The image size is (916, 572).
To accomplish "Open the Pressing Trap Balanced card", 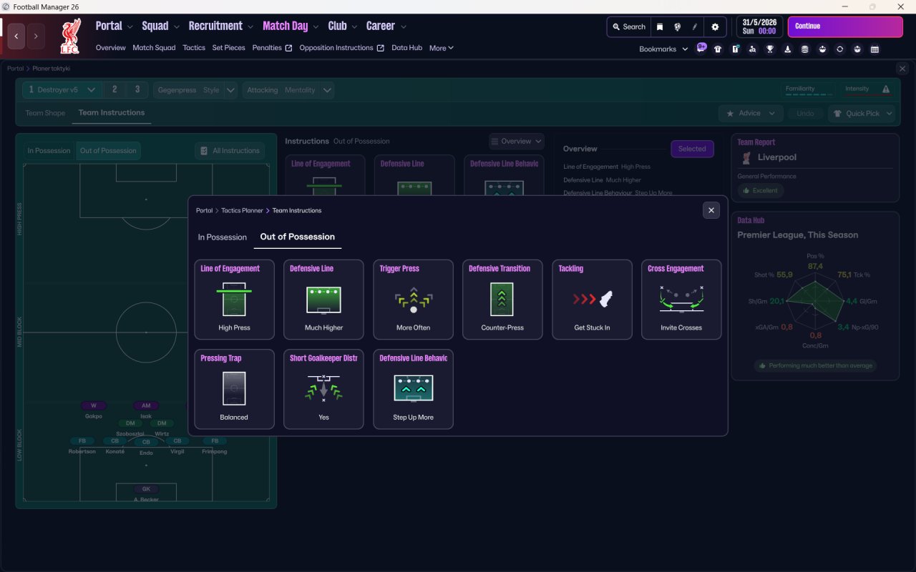I will tap(234, 389).
